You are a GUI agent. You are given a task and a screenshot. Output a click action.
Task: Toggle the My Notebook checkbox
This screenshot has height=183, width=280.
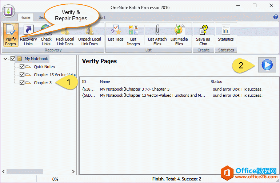[13, 59]
